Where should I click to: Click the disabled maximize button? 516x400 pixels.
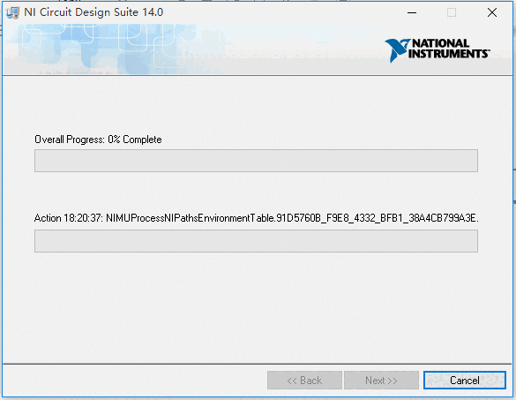click(x=452, y=12)
